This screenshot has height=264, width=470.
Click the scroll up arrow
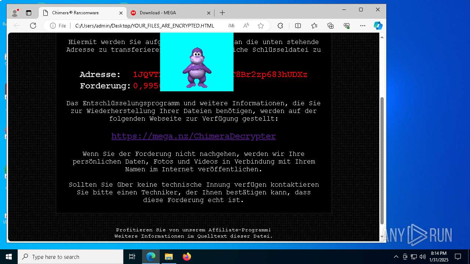coord(382,37)
